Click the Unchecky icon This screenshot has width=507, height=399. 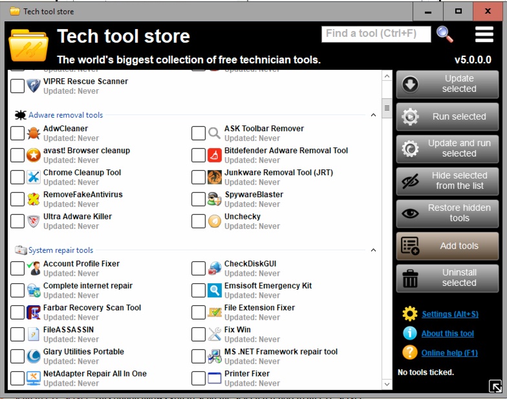[x=215, y=221]
